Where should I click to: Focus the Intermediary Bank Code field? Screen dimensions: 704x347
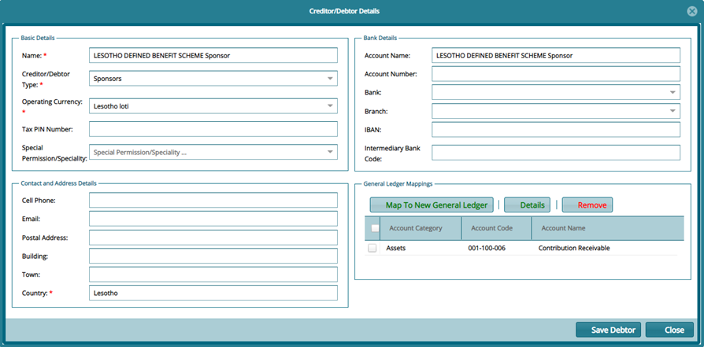[556, 153]
